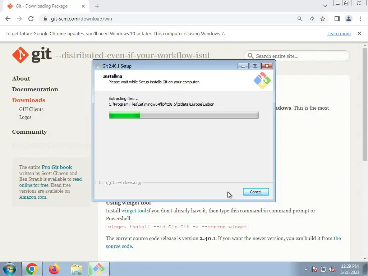The width and height of the screenshot is (368, 276).
Task: Open the tab search chevron
Action: click(x=325, y=6)
